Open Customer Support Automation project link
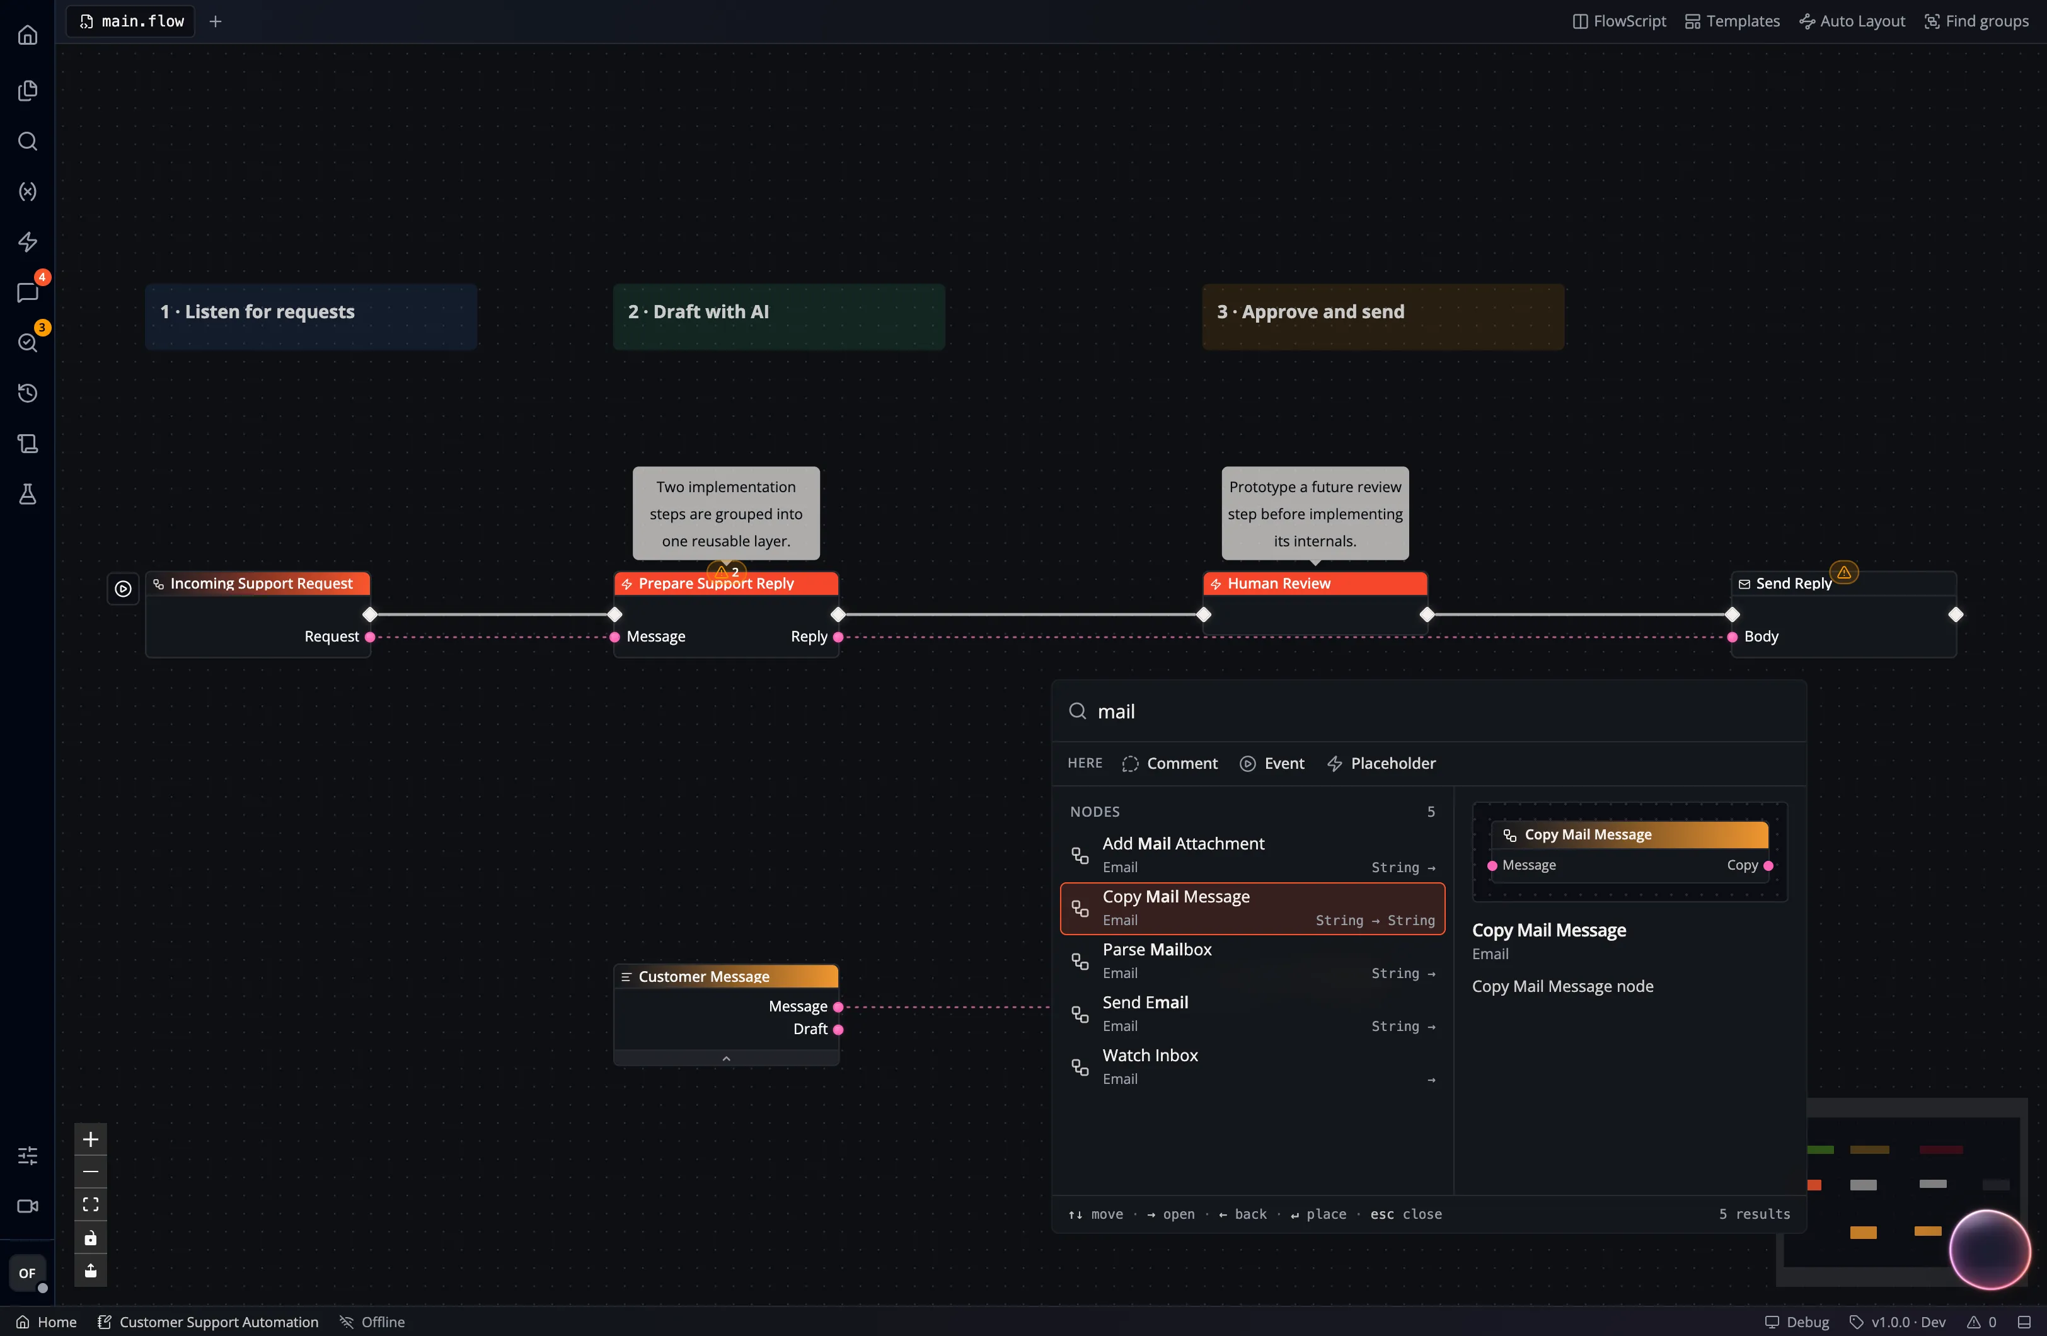Viewport: 2047px width, 1336px height. coord(207,1322)
